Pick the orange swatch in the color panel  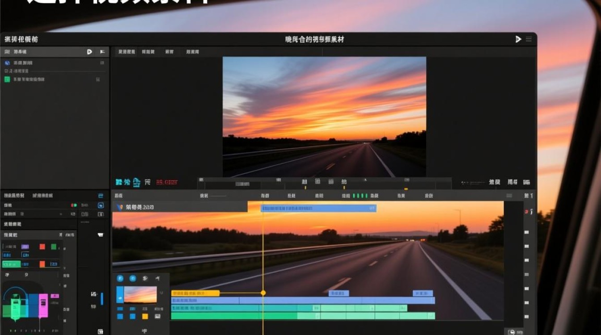tap(42, 264)
